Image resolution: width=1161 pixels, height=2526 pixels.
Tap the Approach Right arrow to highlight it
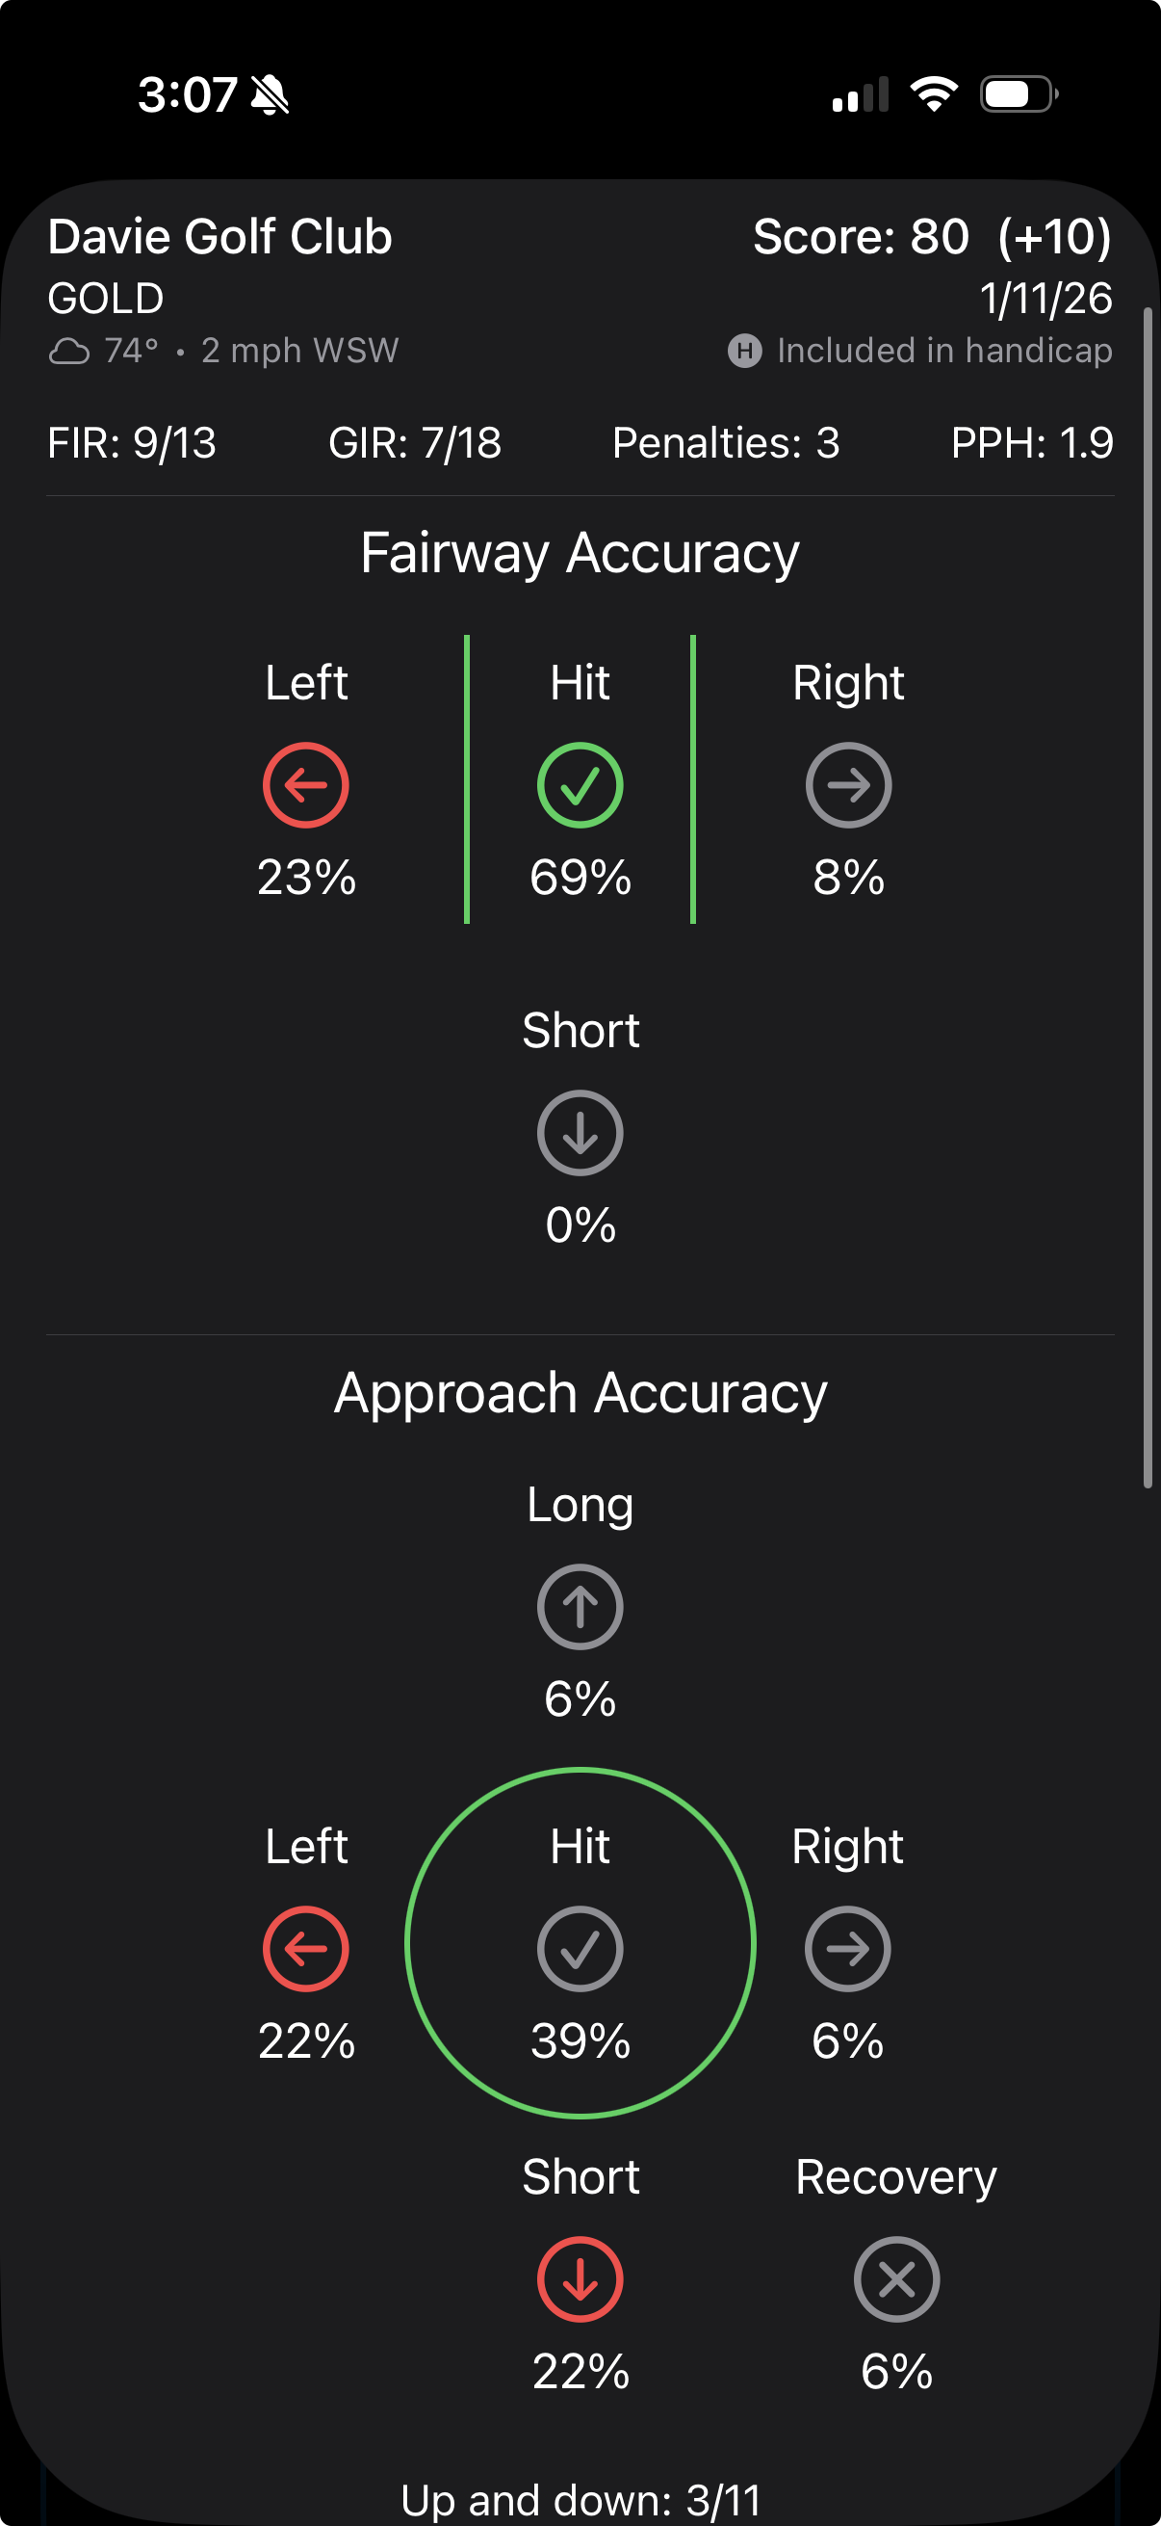tap(848, 1948)
